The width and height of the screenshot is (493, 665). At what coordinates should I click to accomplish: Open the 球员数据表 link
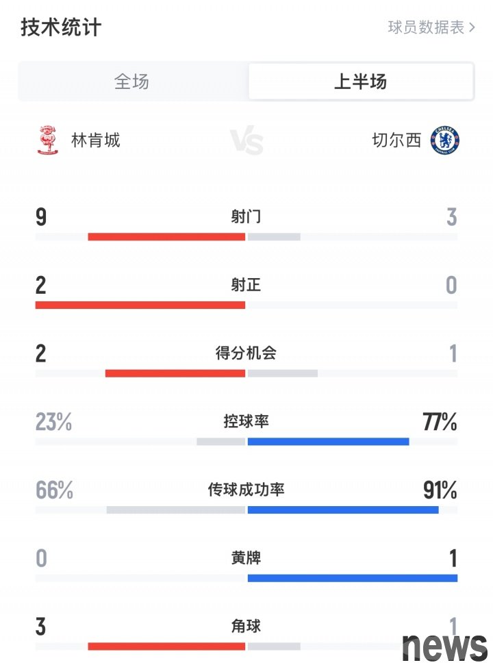click(431, 27)
